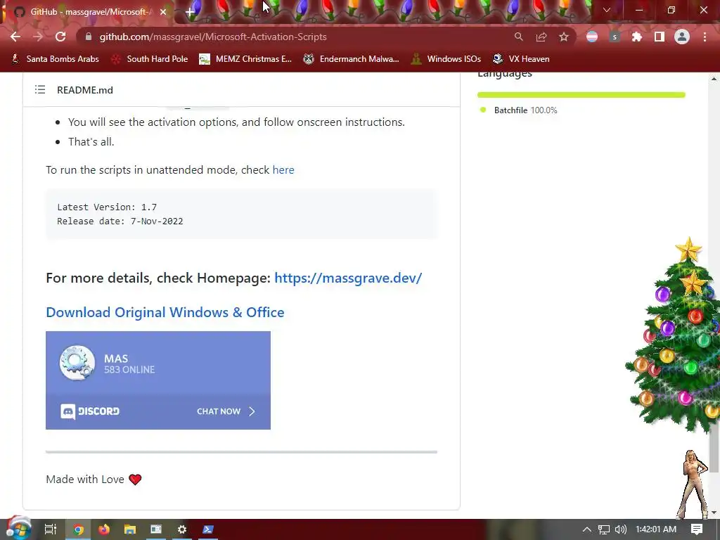720x540 pixels.
Task: Click the 1:42:01 AM taskbar clock
Action: [656, 529]
